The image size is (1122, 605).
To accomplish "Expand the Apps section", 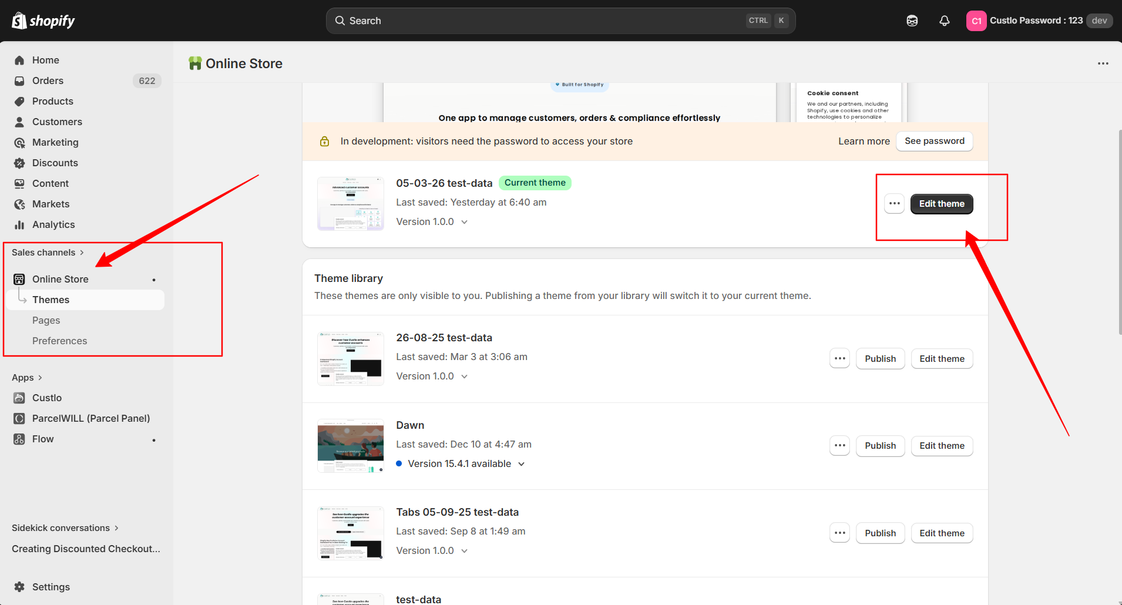I will pos(27,378).
